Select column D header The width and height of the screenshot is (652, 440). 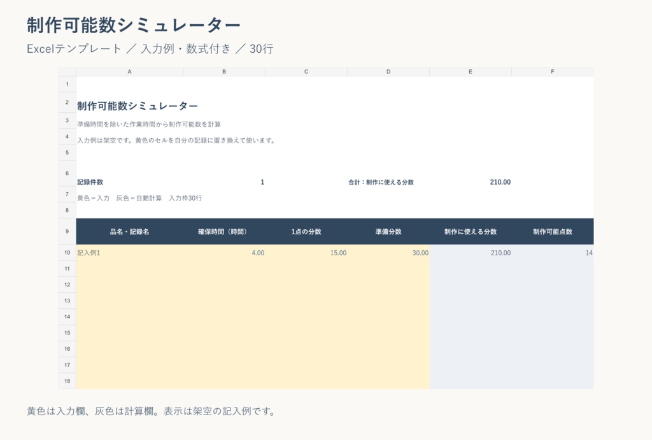tap(388, 71)
